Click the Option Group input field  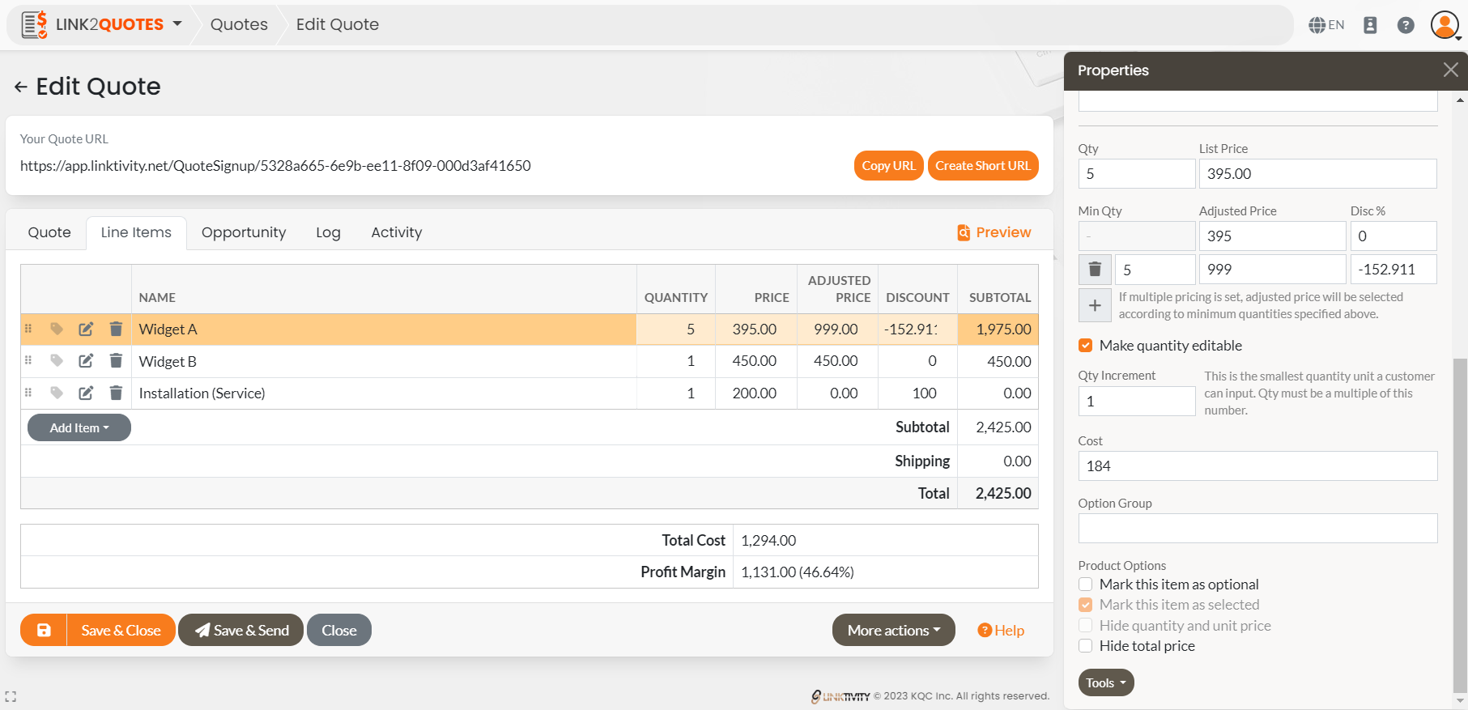coord(1258,528)
